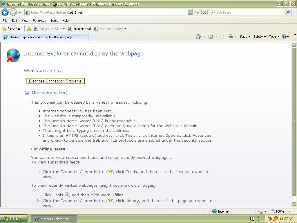Click page icon beside address URL
Image resolution: width=297 pixels, height=223 pixels.
point(27,12)
